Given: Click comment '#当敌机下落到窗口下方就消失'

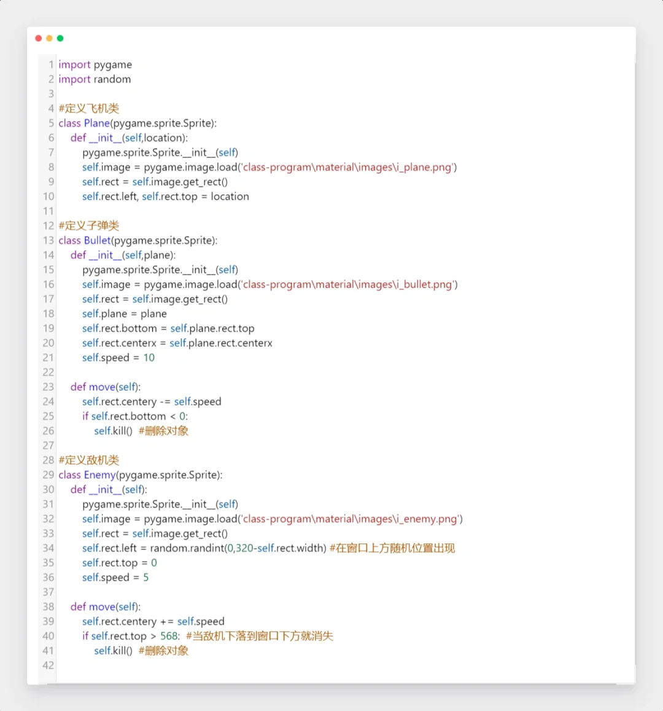Looking at the screenshot, I should [260, 636].
